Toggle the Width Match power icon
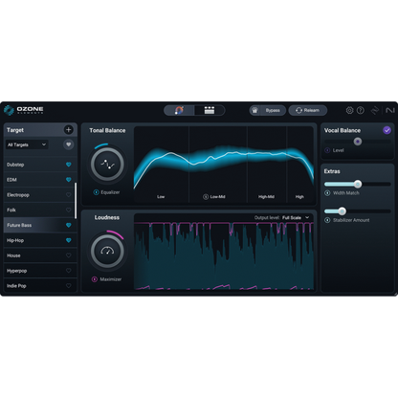 pos(327,193)
